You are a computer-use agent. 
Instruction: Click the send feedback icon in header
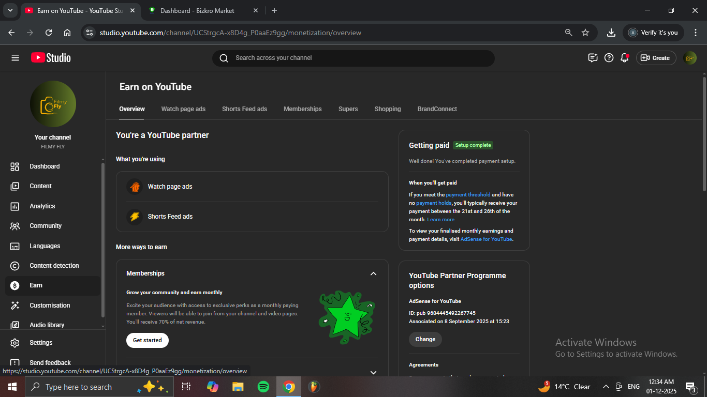tap(593, 58)
